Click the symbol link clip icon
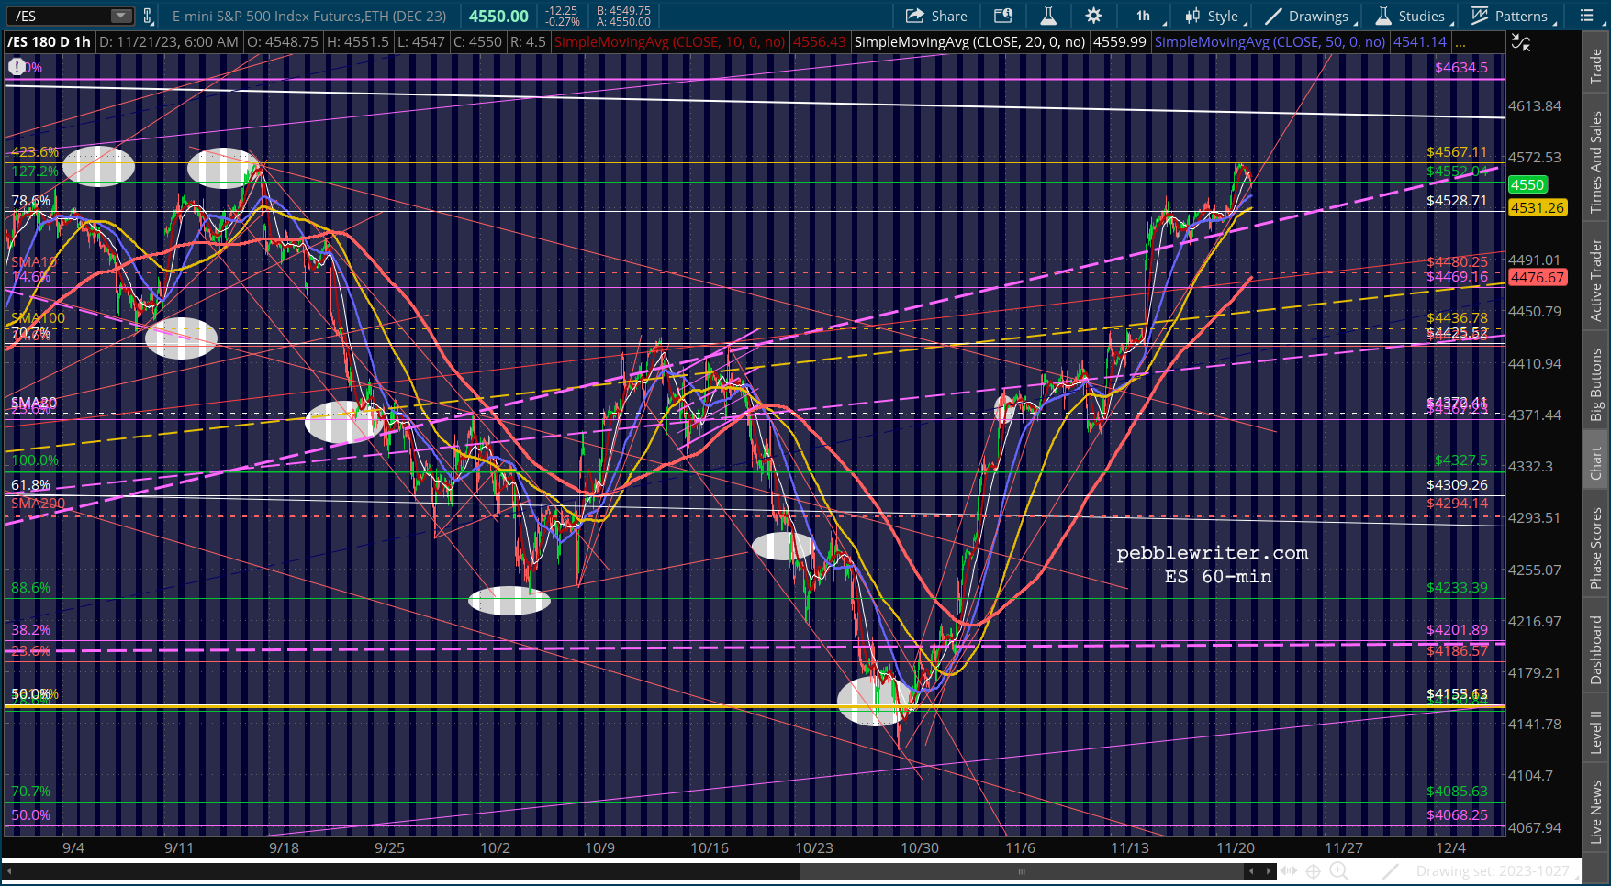The height and width of the screenshot is (886, 1611). coord(147,16)
